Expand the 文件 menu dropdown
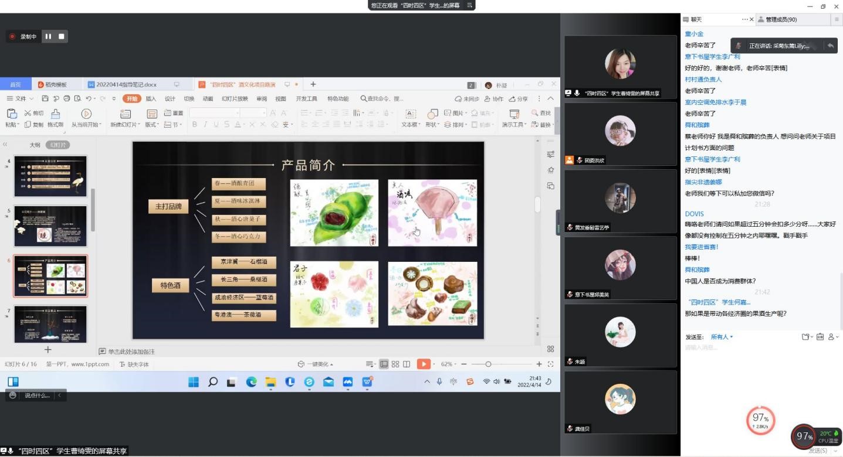This screenshot has height=457, width=843. tap(23, 98)
